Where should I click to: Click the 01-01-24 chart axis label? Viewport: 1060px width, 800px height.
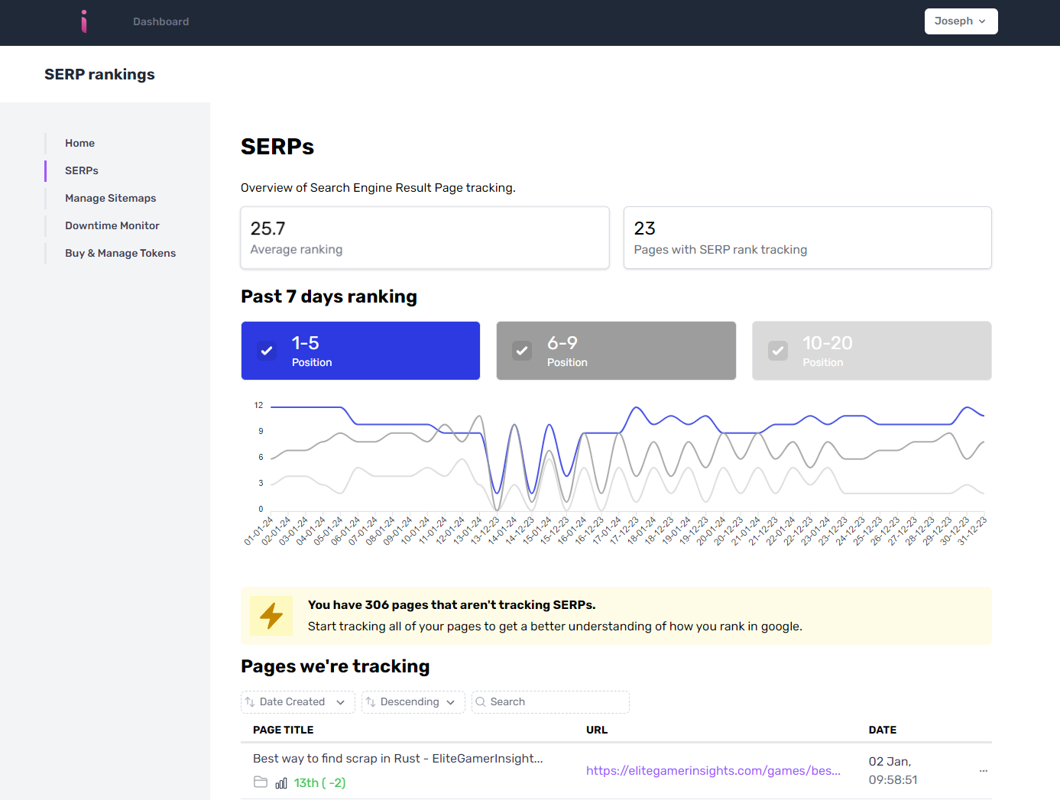[258, 531]
